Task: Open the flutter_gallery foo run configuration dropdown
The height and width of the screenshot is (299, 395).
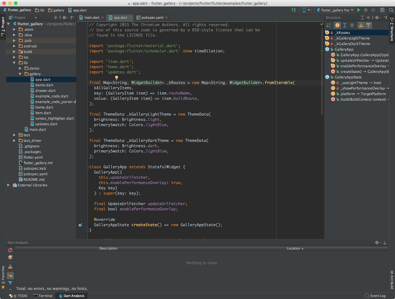Action: [x=335, y=10]
